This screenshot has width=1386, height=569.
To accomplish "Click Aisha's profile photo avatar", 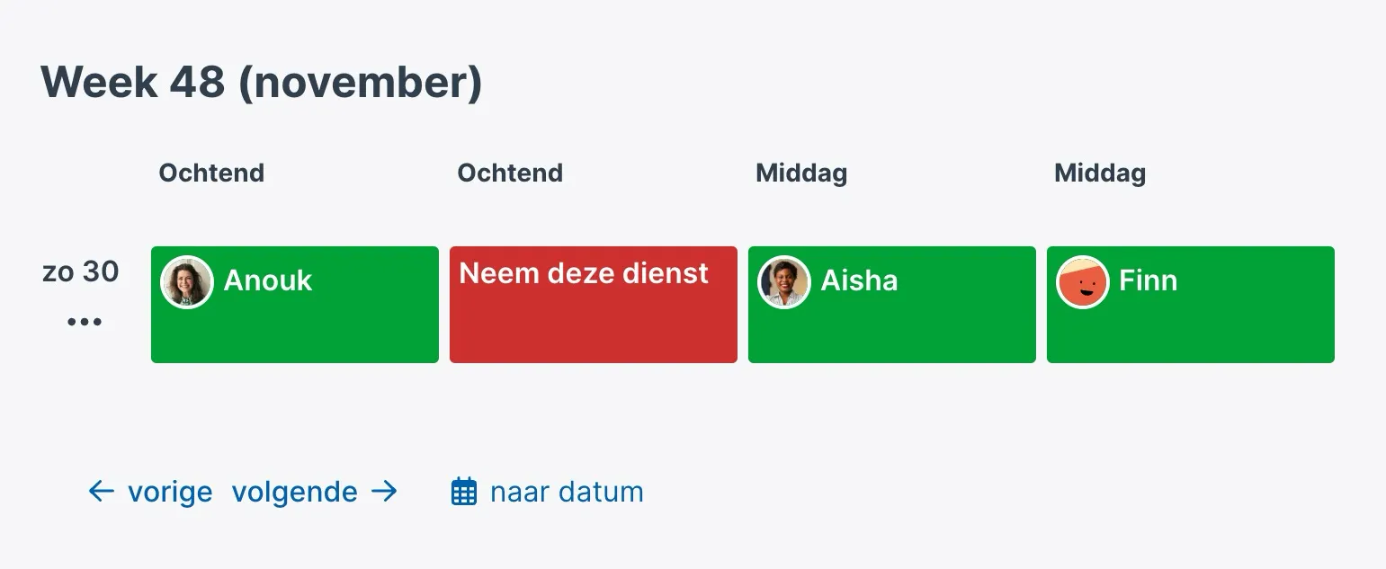I will click(x=783, y=281).
